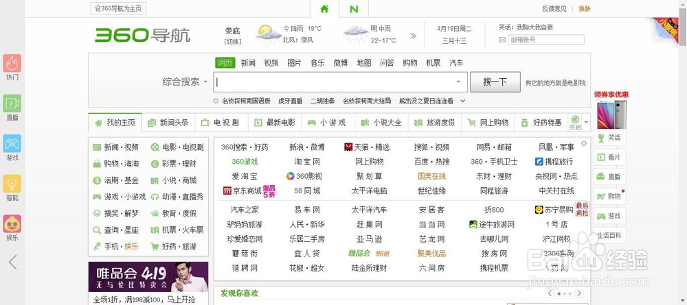Toggle the 开启 switch icon
This screenshot has width=687, height=305.
pos(575,123)
